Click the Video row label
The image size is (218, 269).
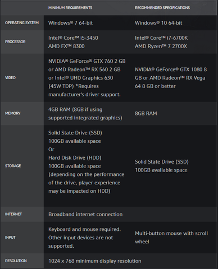pos(10,78)
